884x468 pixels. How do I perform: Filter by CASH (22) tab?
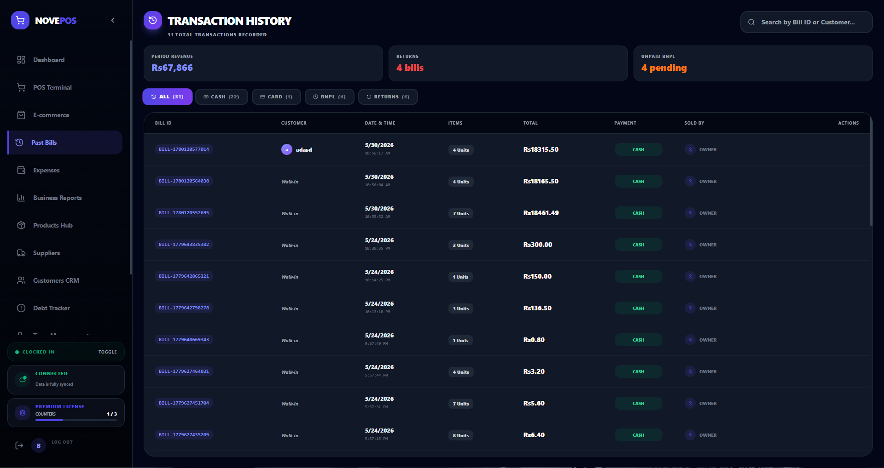pyautogui.click(x=221, y=97)
